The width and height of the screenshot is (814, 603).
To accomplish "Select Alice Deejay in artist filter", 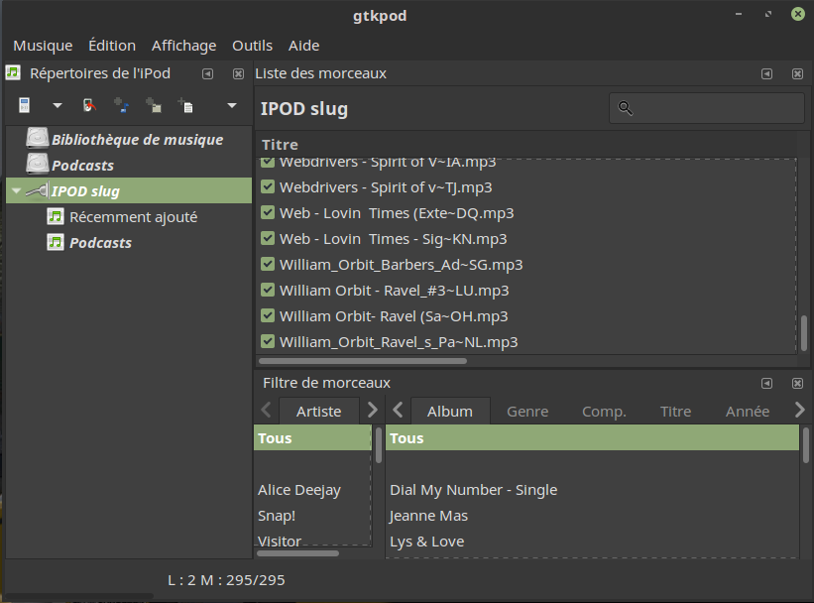I will pos(298,490).
